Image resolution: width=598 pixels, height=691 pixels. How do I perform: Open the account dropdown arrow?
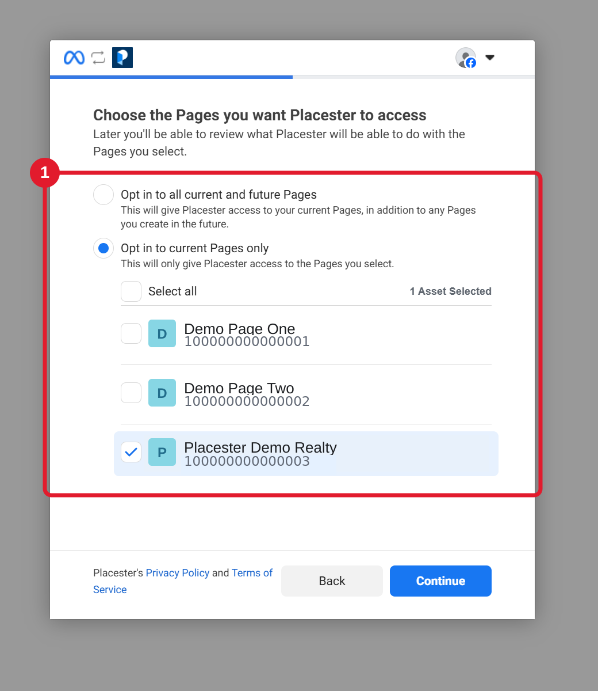(x=490, y=58)
